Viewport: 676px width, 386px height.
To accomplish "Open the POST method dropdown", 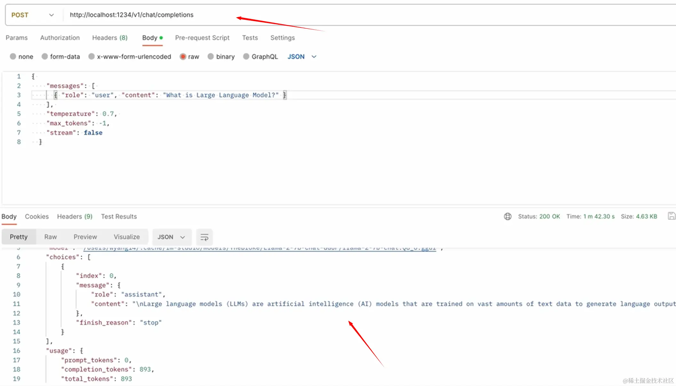I will point(32,15).
